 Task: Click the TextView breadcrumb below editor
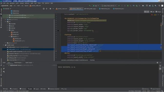point(92,60)
